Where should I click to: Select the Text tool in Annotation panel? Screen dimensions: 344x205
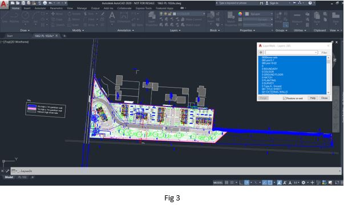pos(112,17)
